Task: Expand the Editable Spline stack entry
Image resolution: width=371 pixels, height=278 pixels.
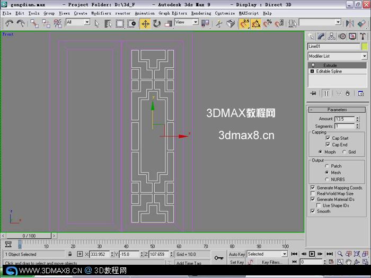Action: (312, 71)
